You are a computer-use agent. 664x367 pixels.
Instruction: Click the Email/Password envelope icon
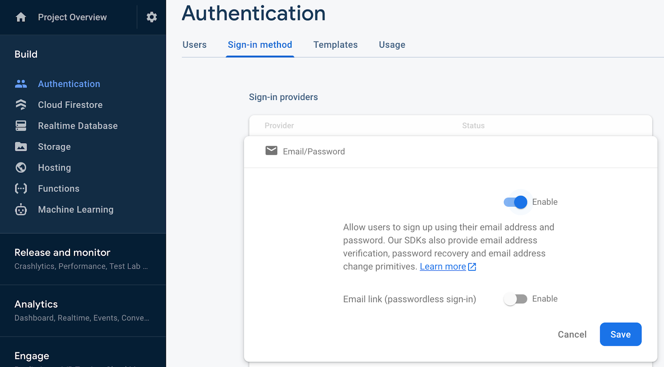[x=271, y=151]
